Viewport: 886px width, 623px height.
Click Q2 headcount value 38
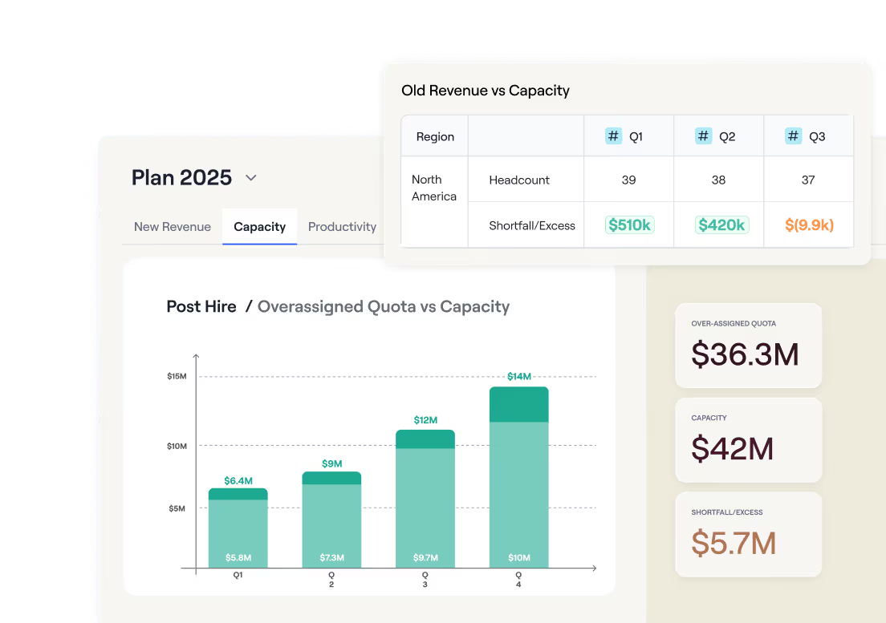click(718, 180)
